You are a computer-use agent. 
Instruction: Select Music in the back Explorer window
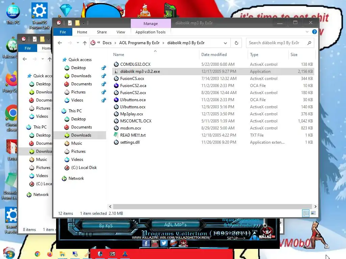(42, 159)
